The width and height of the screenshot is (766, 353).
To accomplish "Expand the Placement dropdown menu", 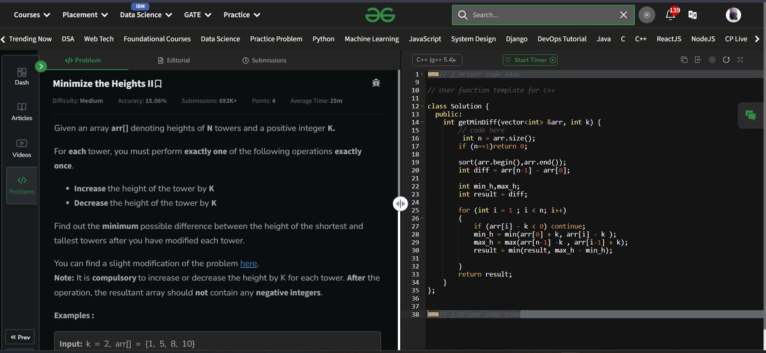I will click(86, 15).
